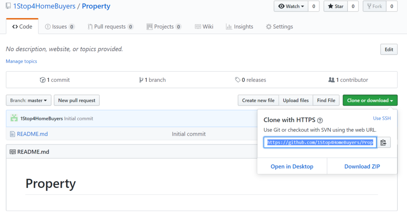Screen dimensions: 407x218
Task: Click Upload files button
Action: [296, 100]
